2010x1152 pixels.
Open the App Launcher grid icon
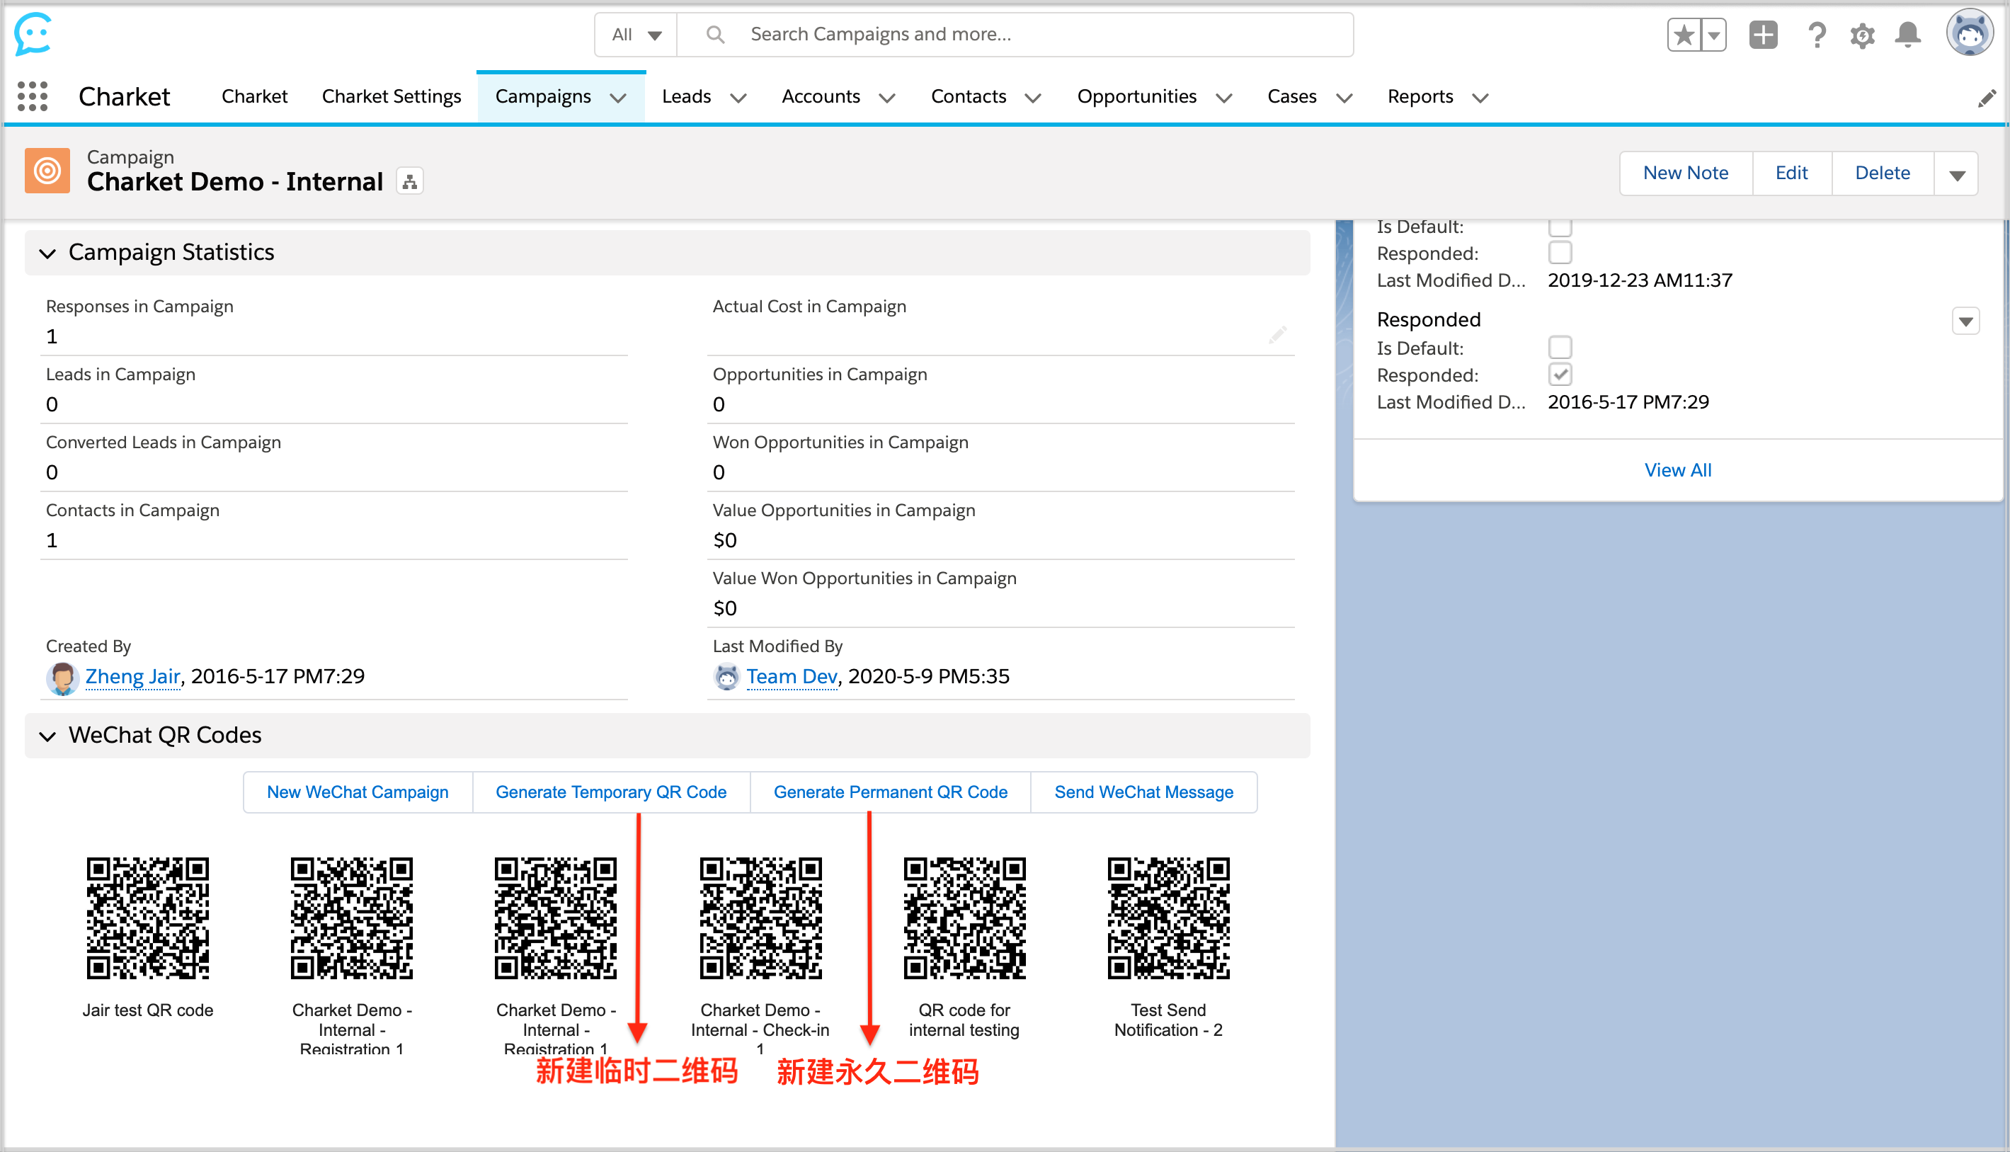pyautogui.click(x=33, y=96)
